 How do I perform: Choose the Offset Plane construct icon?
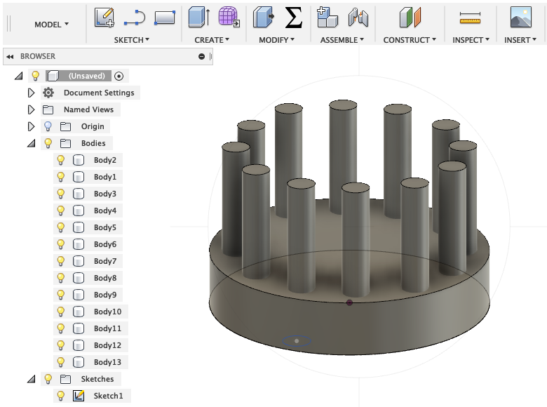[410, 18]
